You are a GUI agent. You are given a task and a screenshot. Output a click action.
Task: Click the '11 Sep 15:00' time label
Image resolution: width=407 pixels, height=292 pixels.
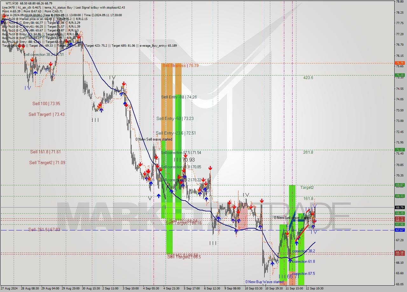[x=294, y=289]
